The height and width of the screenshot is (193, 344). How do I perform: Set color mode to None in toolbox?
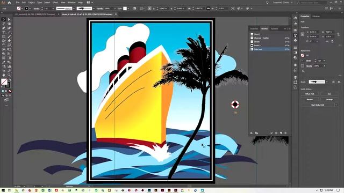[10, 91]
